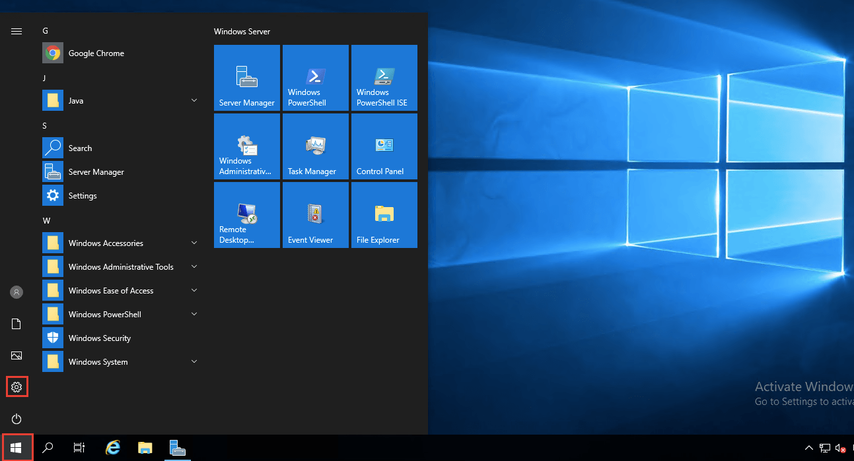Open Task View on the taskbar
The height and width of the screenshot is (461, 854).
[79, 448]
